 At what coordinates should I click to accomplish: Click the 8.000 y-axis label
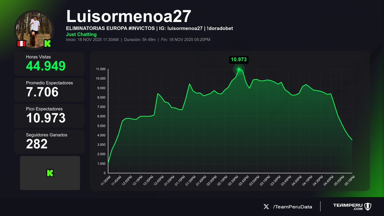[x=101, y=97]
